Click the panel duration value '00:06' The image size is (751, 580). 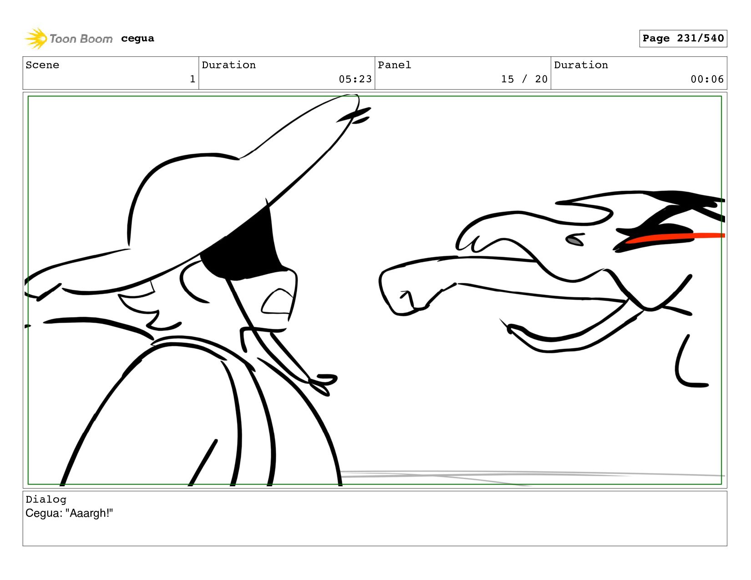[x=707, y=79]
